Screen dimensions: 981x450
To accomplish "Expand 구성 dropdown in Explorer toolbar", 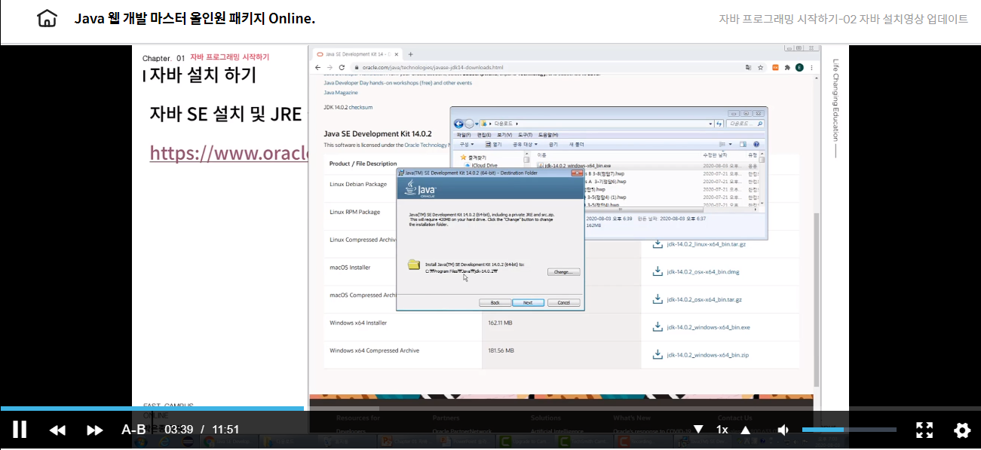I will coord(467,144).
